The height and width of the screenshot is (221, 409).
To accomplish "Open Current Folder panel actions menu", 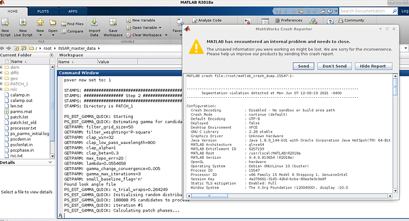I will coord(52,55).
